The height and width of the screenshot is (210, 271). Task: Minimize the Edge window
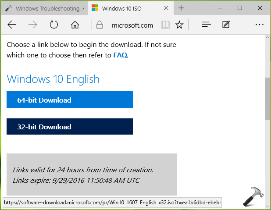click(220, 8)
